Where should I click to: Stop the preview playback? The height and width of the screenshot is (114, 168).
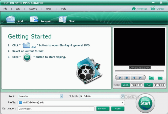(x=127, y=78)
